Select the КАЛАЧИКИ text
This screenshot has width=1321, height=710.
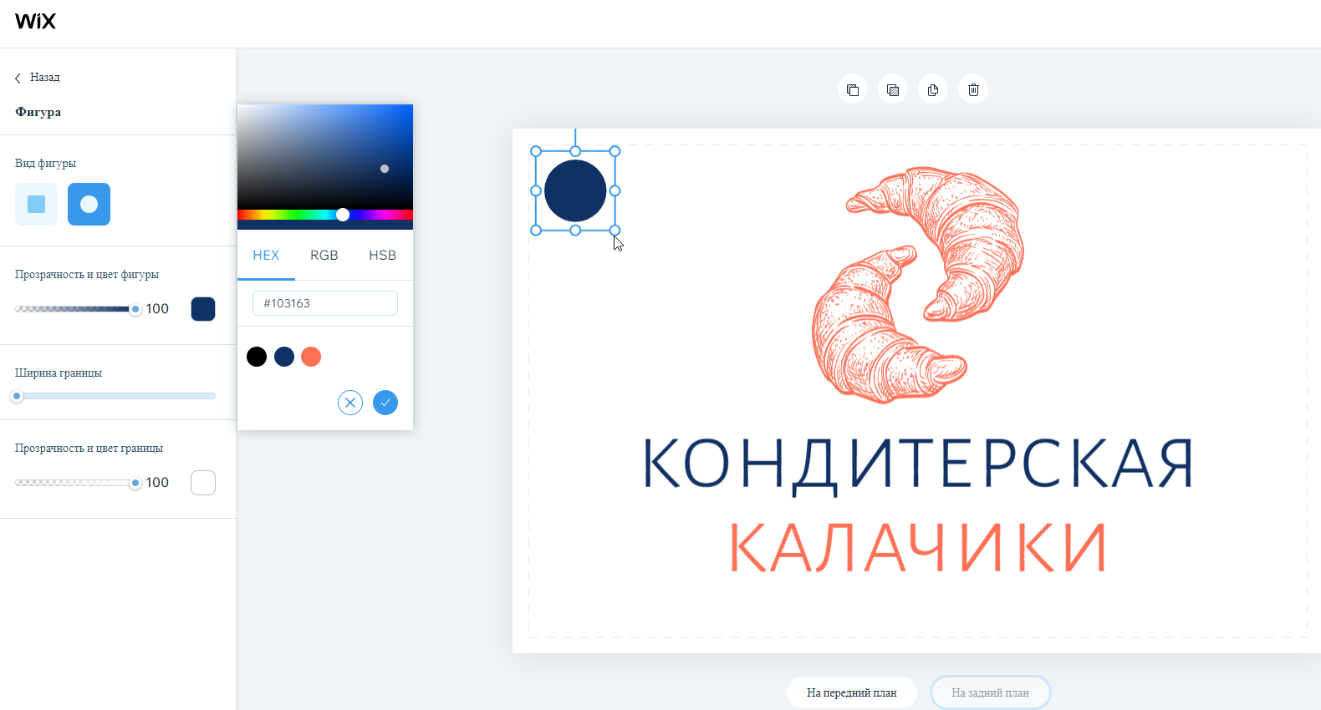(x=918, y=547)
